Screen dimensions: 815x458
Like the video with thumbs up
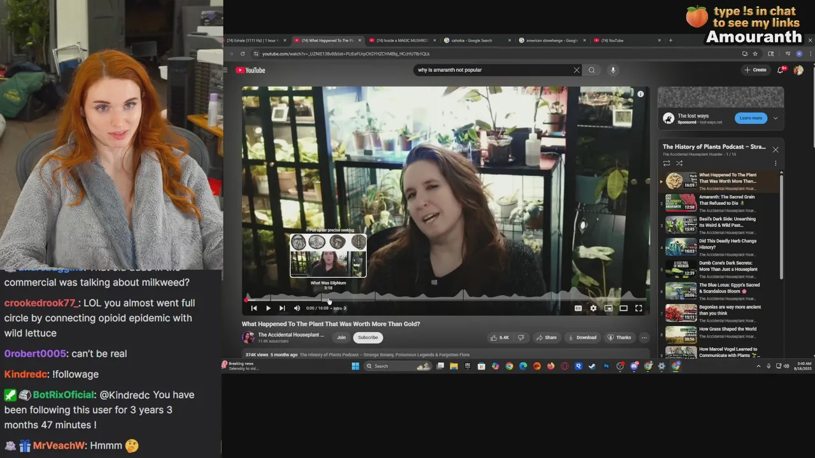pyautogui.click(x=499, y=338)
